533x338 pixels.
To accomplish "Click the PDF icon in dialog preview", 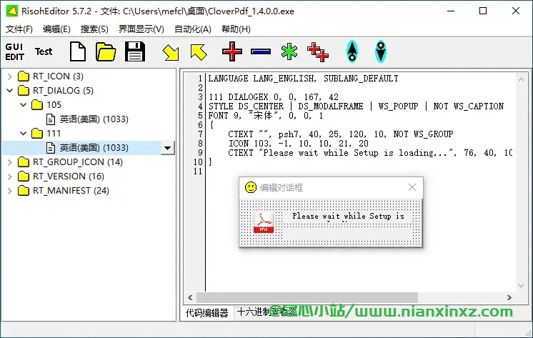I will point(264,223).
